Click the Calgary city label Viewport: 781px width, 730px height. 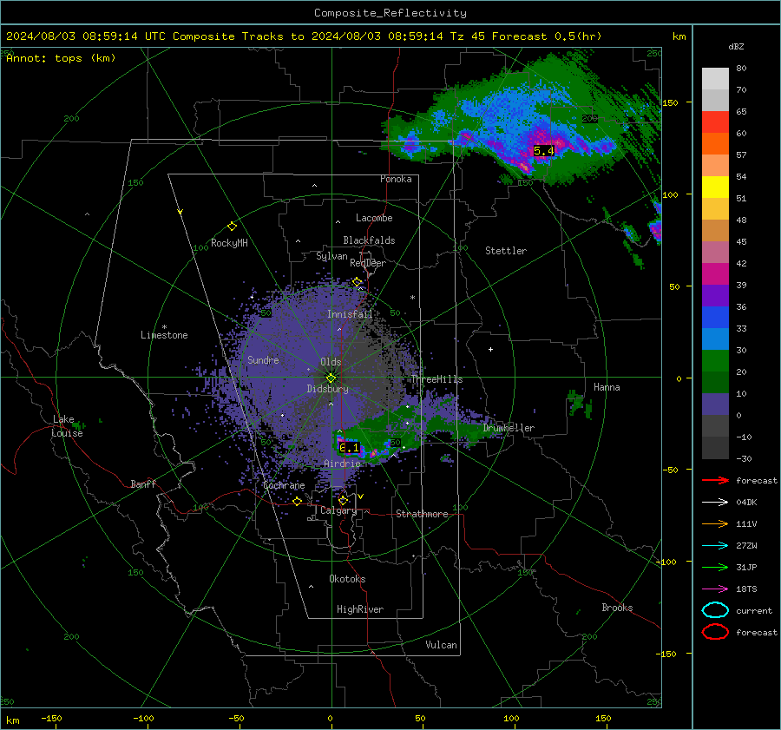click(x=338, y=510)
